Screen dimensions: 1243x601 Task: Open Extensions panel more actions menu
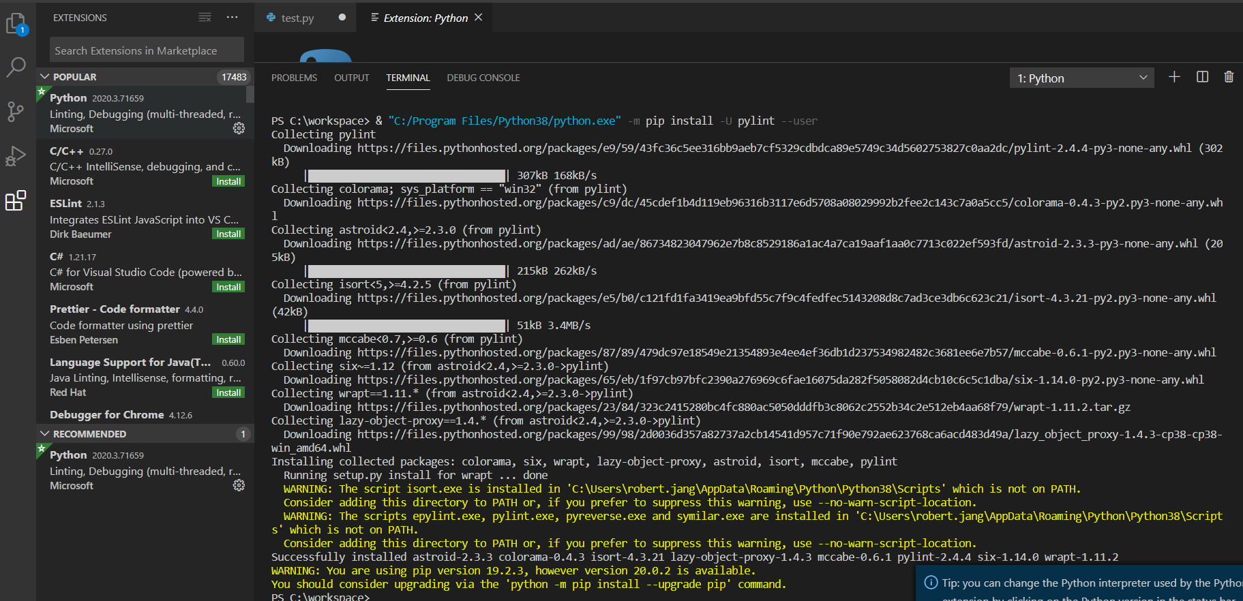pos(233,18)
